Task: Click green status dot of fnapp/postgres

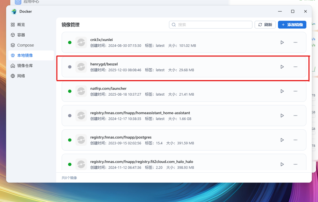Action: coord(70,140)
